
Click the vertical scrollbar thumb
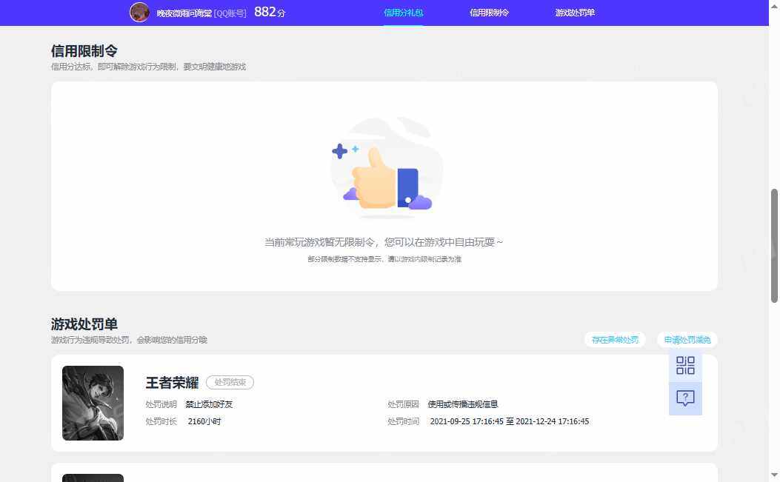tap(774, 246)
